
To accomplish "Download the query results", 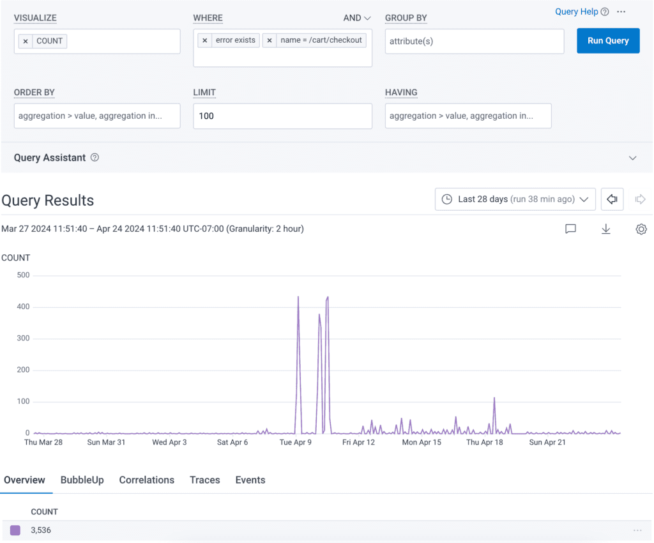I will pos(606,229).
